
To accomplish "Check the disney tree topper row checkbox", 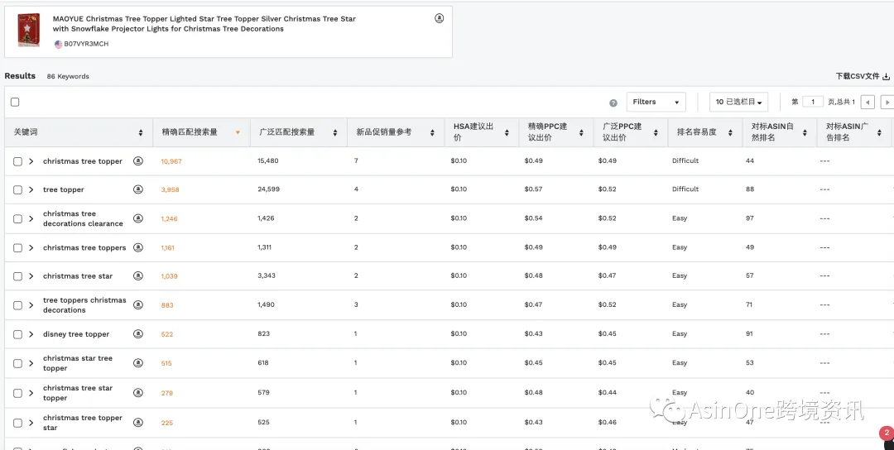I will (17, 334).
